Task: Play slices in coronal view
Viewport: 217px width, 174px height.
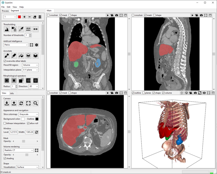Action: tap(108, 15)
